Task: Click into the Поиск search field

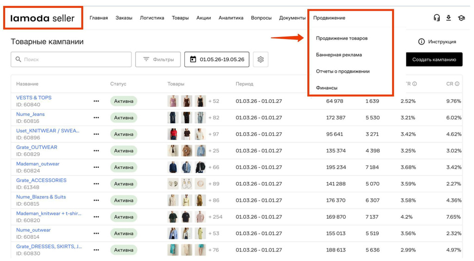Action: click(x=71, y=59)
